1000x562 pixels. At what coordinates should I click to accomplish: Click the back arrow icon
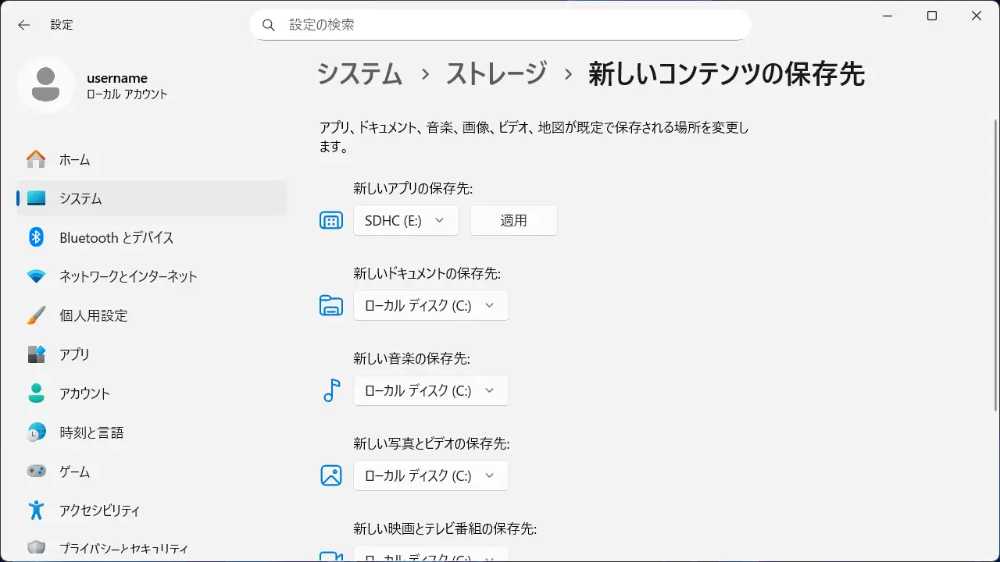point(24,25)
